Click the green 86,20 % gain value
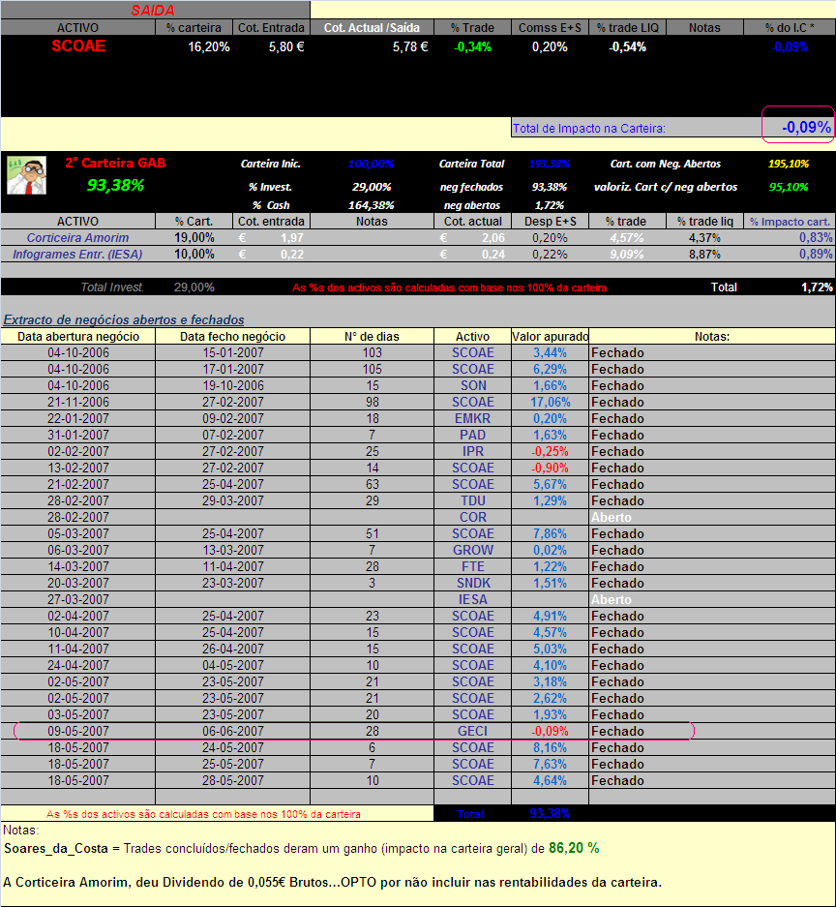The width and height of the screenshot is (836, 907). pyautogui.click(x=573, y=848)
